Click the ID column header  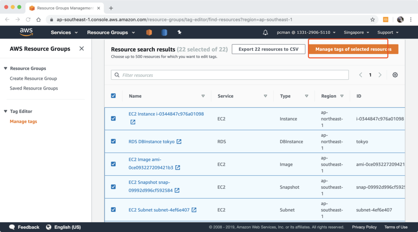pyautogui.click(x=359, y=96)
